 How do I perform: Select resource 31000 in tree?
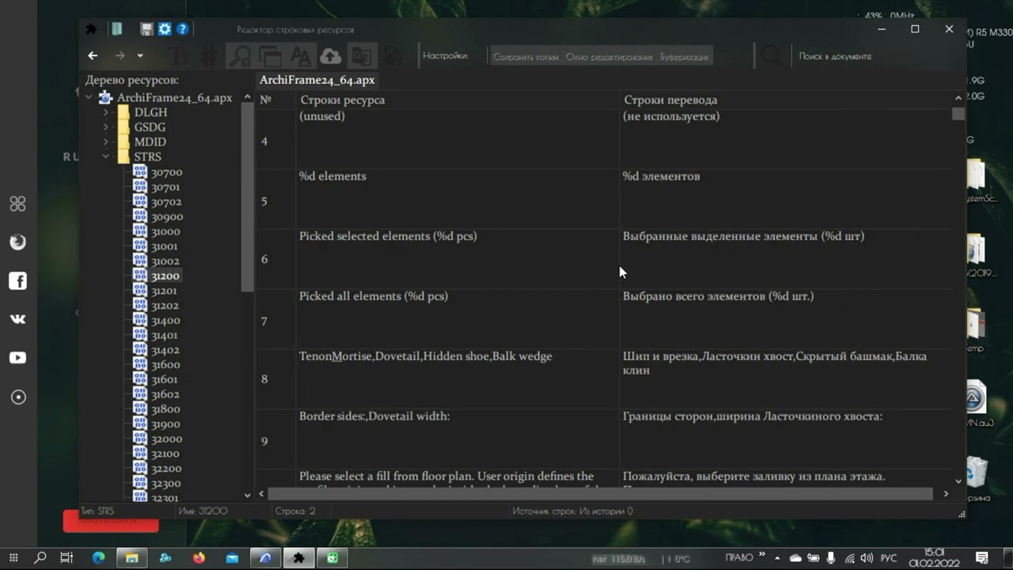(x=165, y=231)
